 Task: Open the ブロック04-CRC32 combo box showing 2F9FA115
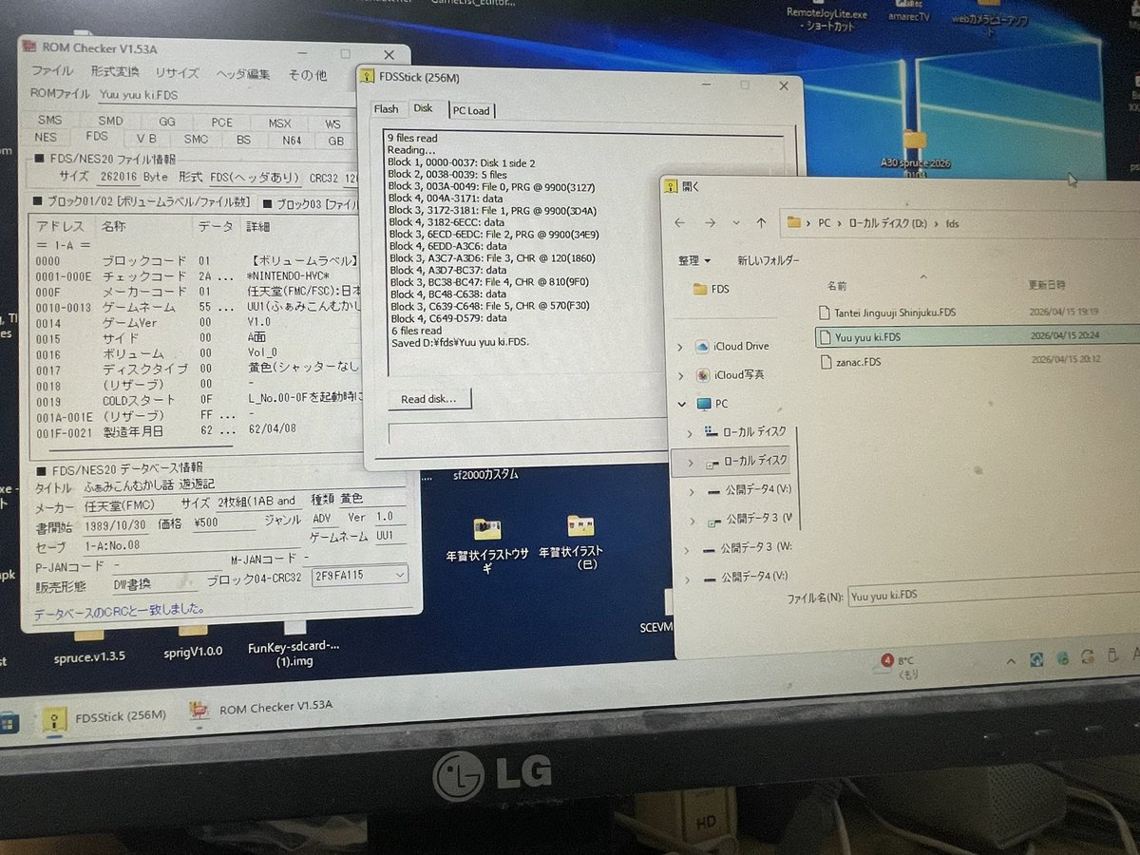click(360, 575)
